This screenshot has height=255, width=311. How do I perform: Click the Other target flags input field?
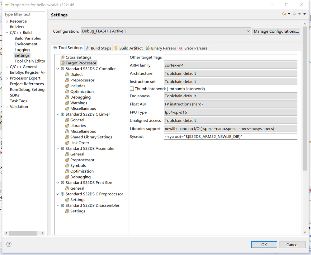click(230, 57)
